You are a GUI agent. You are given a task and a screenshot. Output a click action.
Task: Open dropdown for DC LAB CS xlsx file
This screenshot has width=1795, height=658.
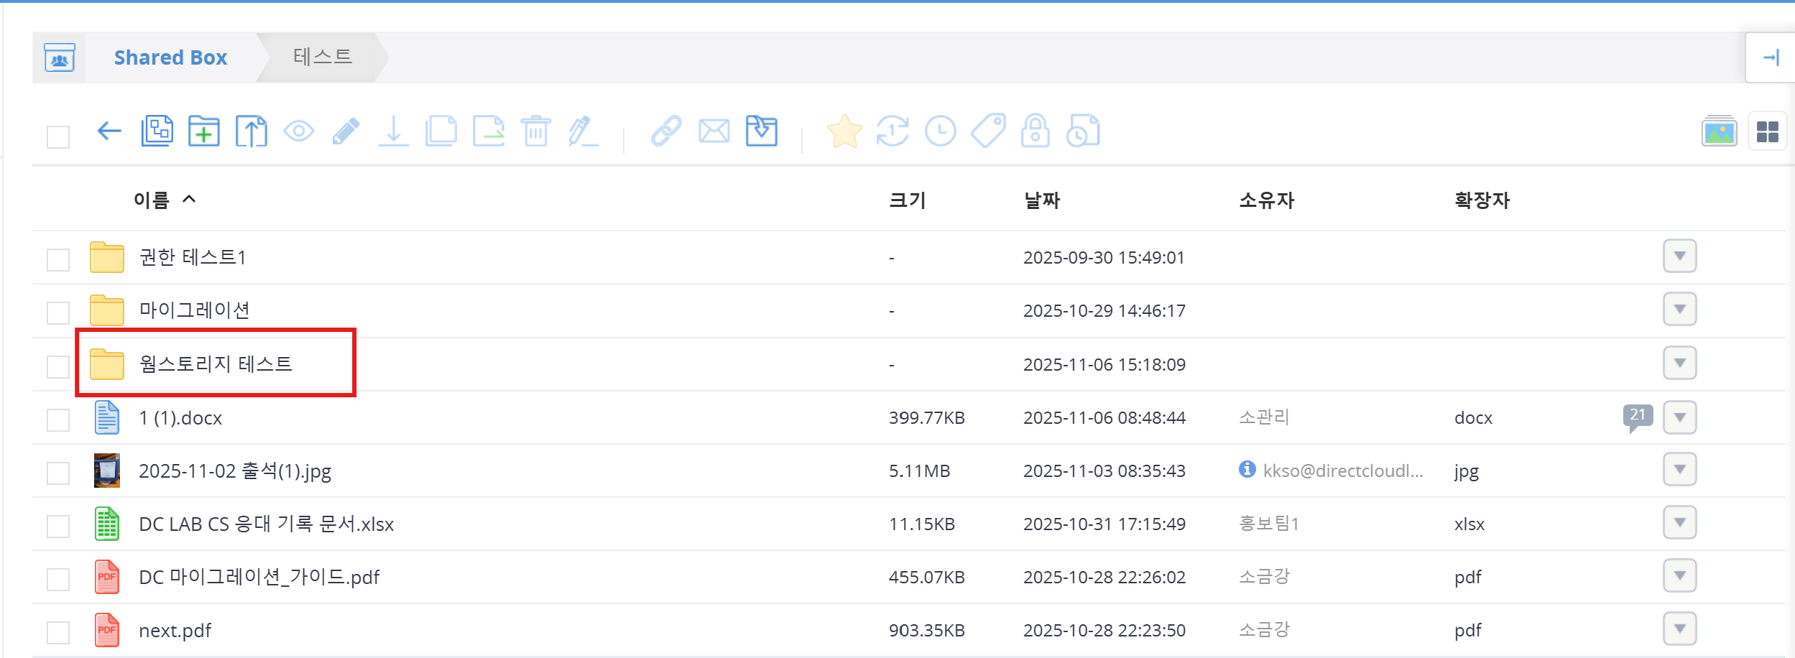point(1679,523)
